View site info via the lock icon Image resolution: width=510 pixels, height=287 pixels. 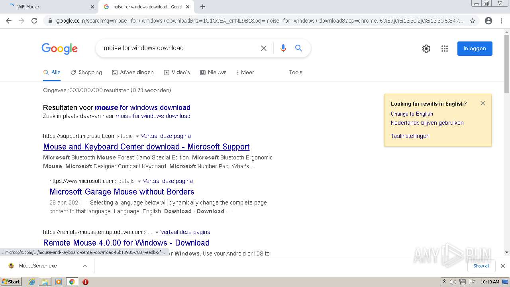click(50, 21)
